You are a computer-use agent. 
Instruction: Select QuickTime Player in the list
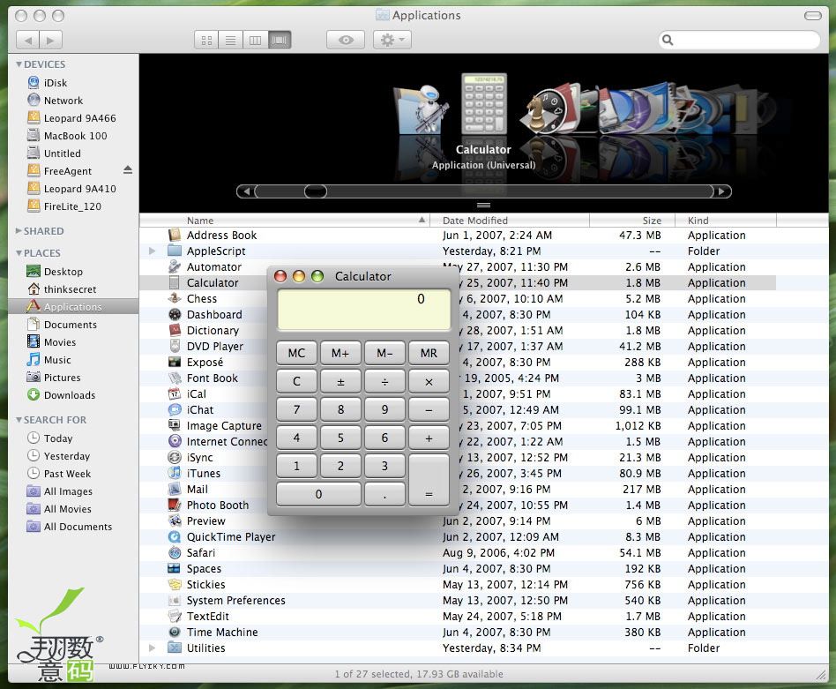pos(458,537)
